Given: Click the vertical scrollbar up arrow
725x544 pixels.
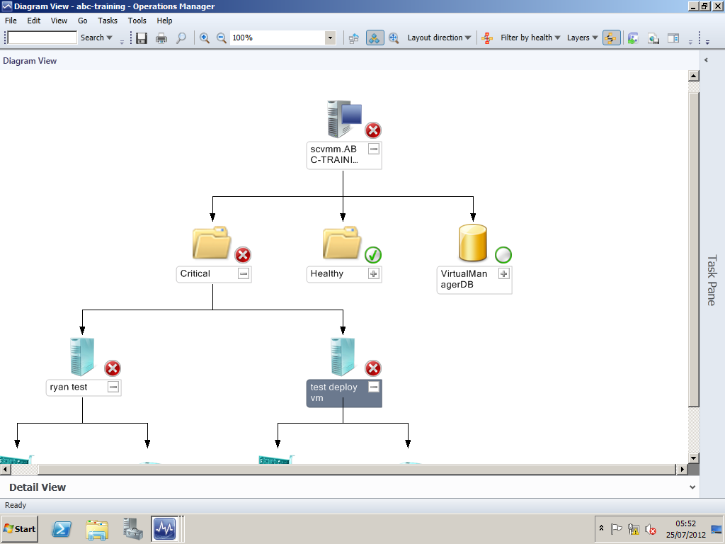Looking at the screenshot, I should pyautogui.click(x=694, y=76).
